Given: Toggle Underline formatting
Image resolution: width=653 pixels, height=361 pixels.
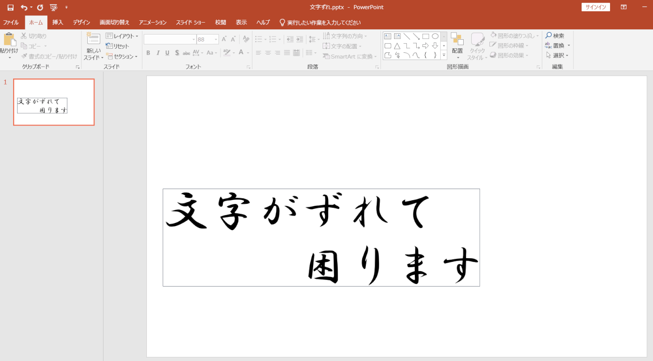Looking at the screenshot, I should tap(167, 53).
